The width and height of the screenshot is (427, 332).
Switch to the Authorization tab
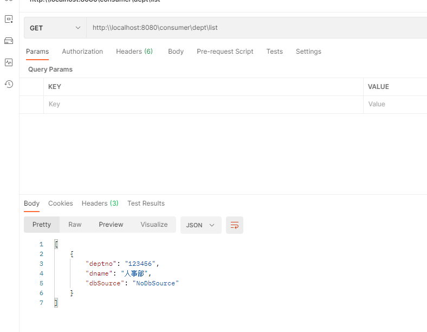click(x=82, y=52)
